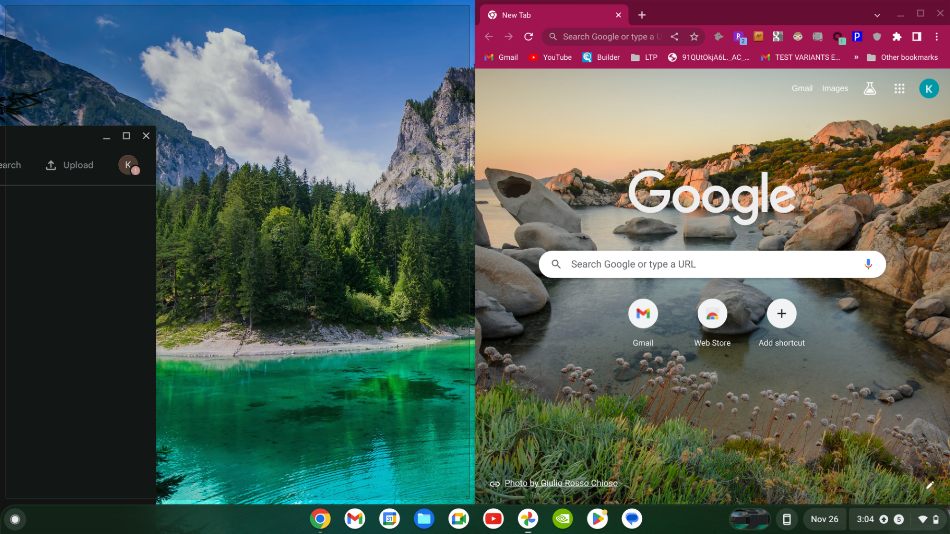Open the Google Photos taskbar icon

[x=529, y=518]
